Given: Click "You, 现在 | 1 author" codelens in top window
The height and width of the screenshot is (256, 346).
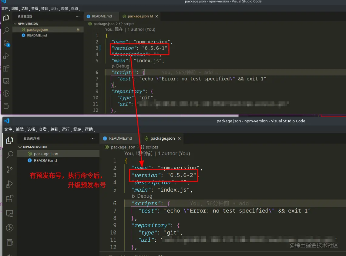Looking at the screenshot, I should (130, 29).
